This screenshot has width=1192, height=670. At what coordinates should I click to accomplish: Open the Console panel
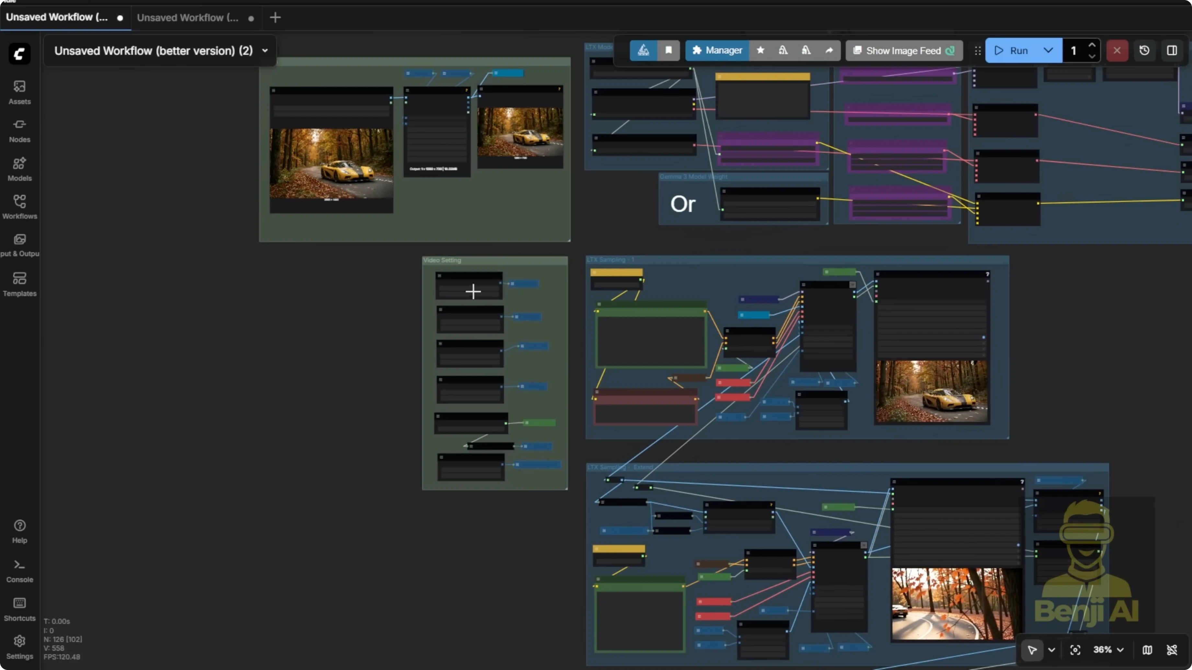coord(19,571)
